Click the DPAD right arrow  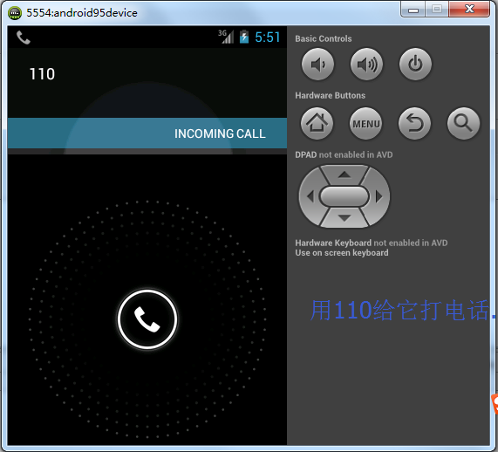[x=379, y=196]
